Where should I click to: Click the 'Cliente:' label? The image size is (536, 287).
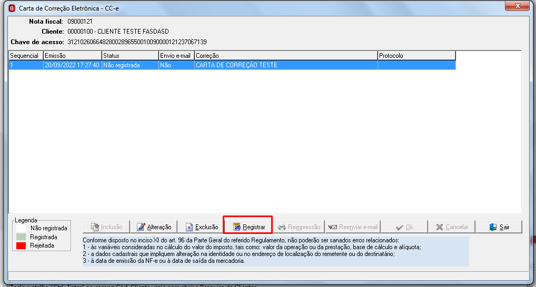coord(53,32)
